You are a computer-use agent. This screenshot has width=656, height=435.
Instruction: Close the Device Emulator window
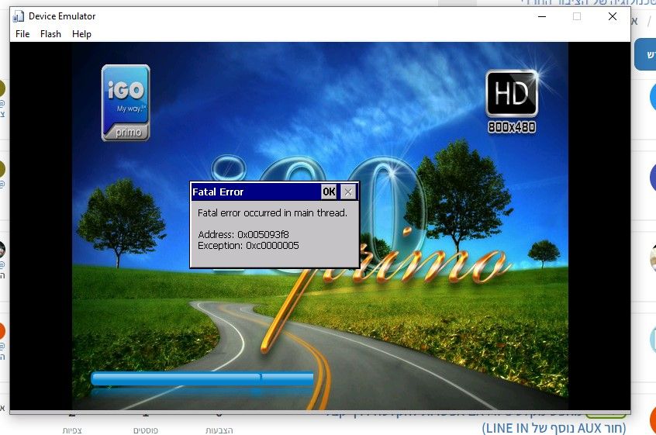pyautogui.click(x=613, y=16)
